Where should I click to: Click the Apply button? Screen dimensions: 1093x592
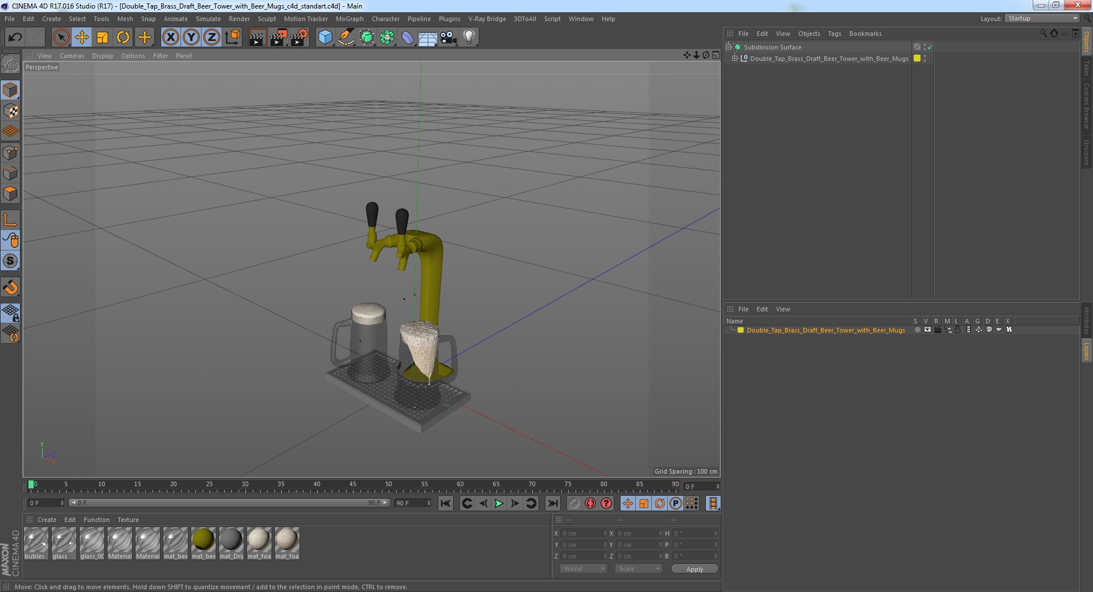[695, 569]
